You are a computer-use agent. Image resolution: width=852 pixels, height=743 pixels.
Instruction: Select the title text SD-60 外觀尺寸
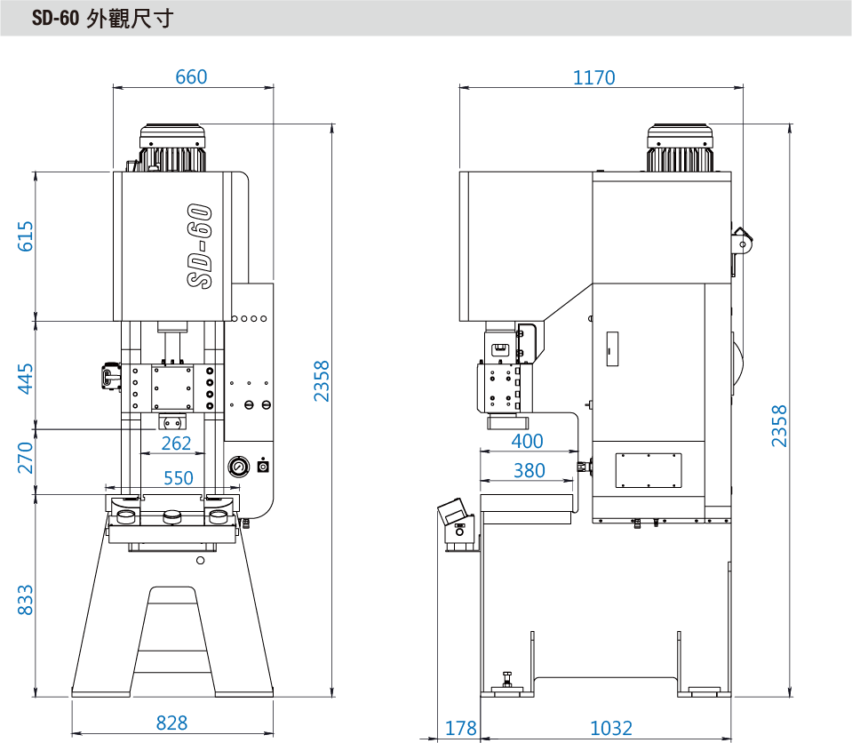tap(101, 18)
